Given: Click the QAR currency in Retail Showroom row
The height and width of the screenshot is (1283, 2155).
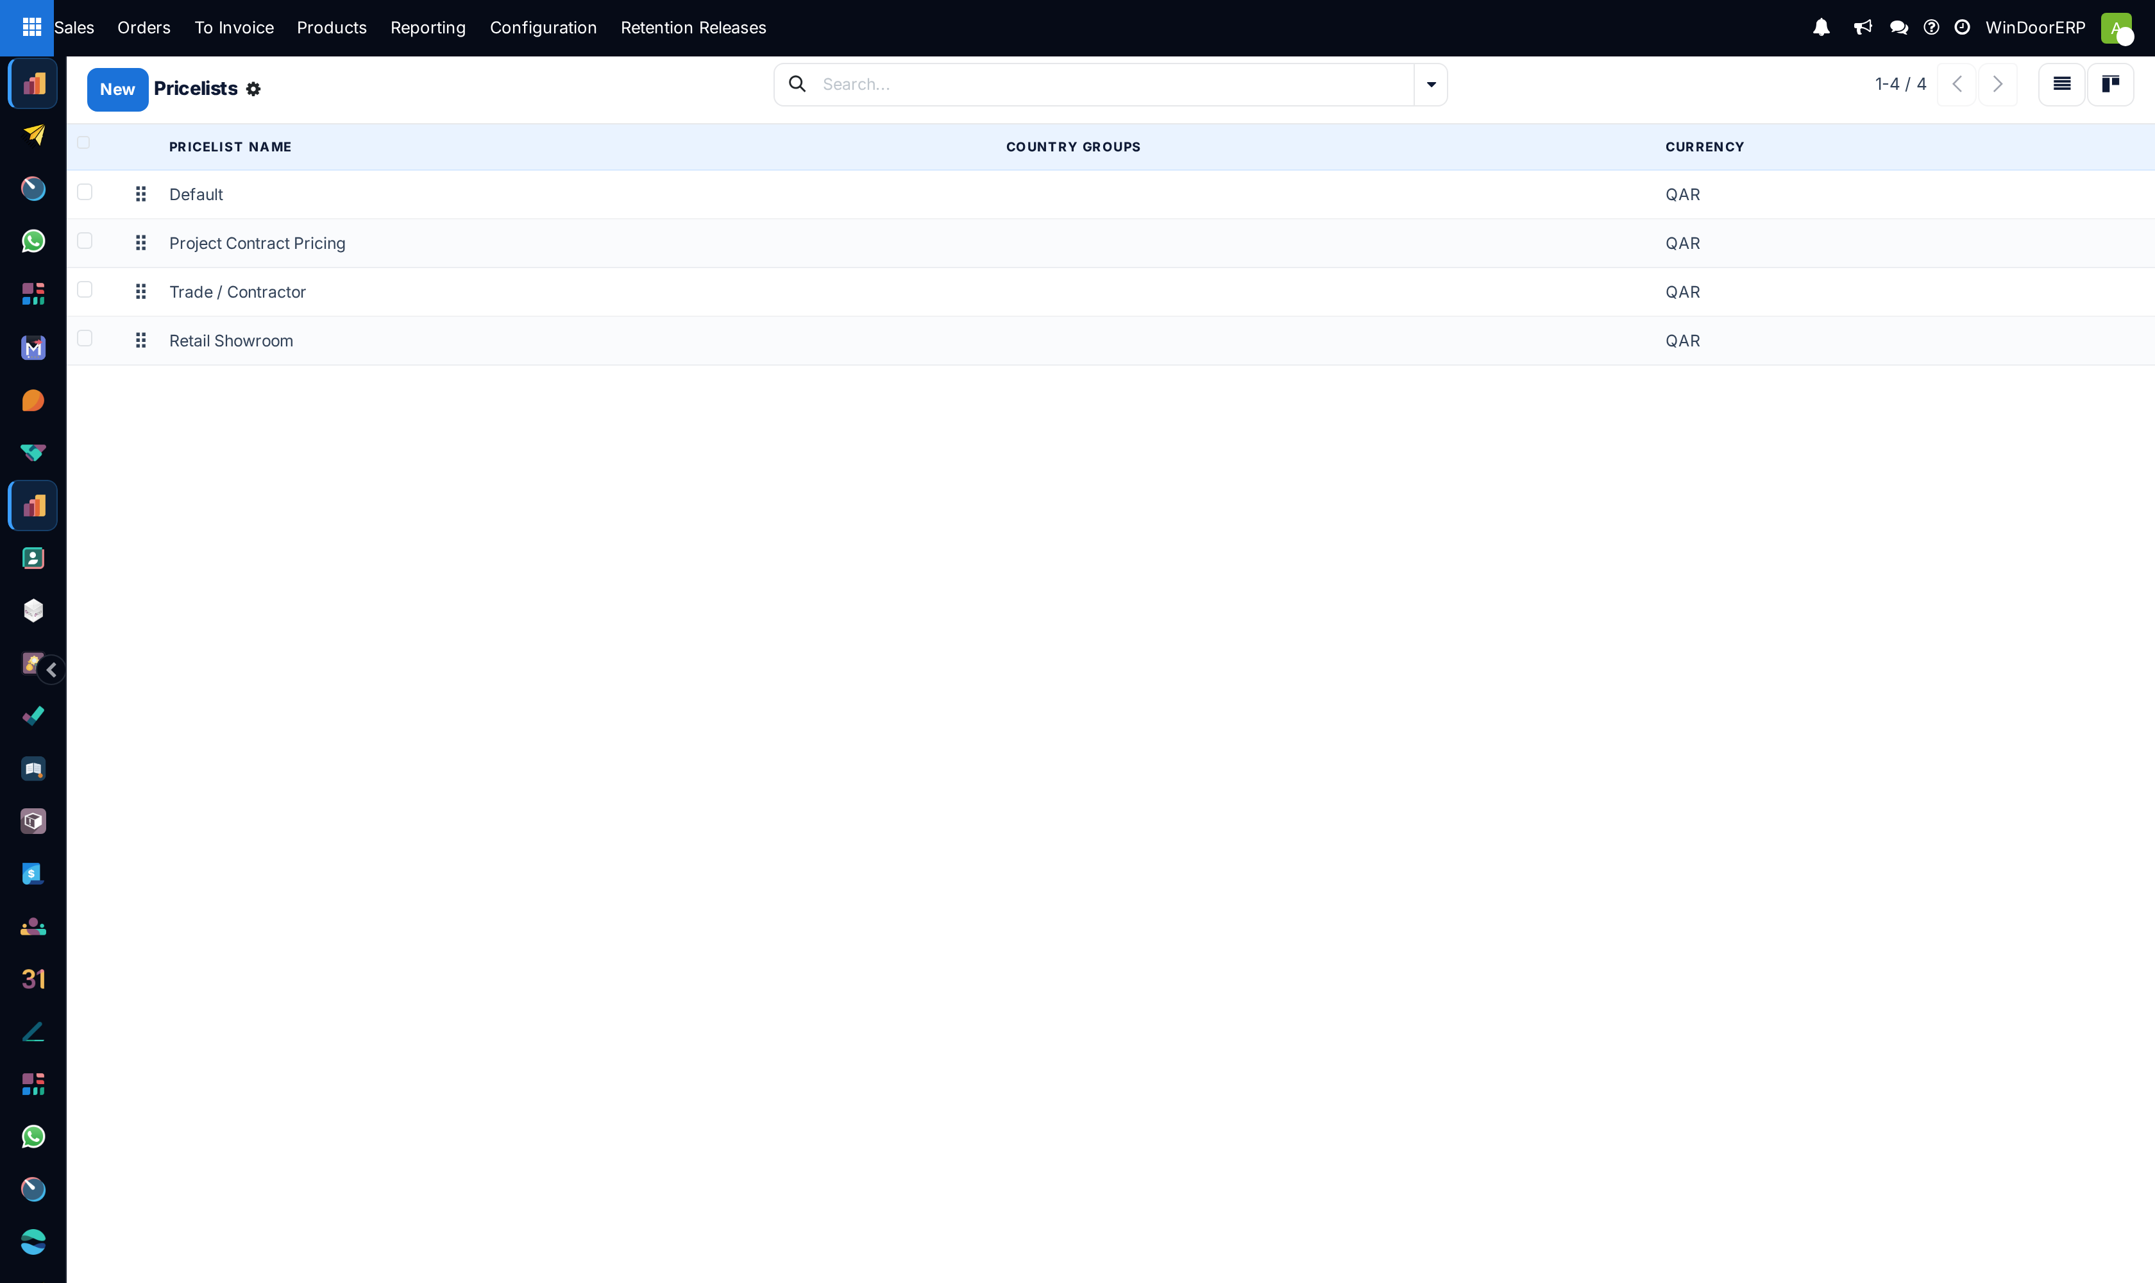Looking at the screenshot, I should [x=1682, y=341].
